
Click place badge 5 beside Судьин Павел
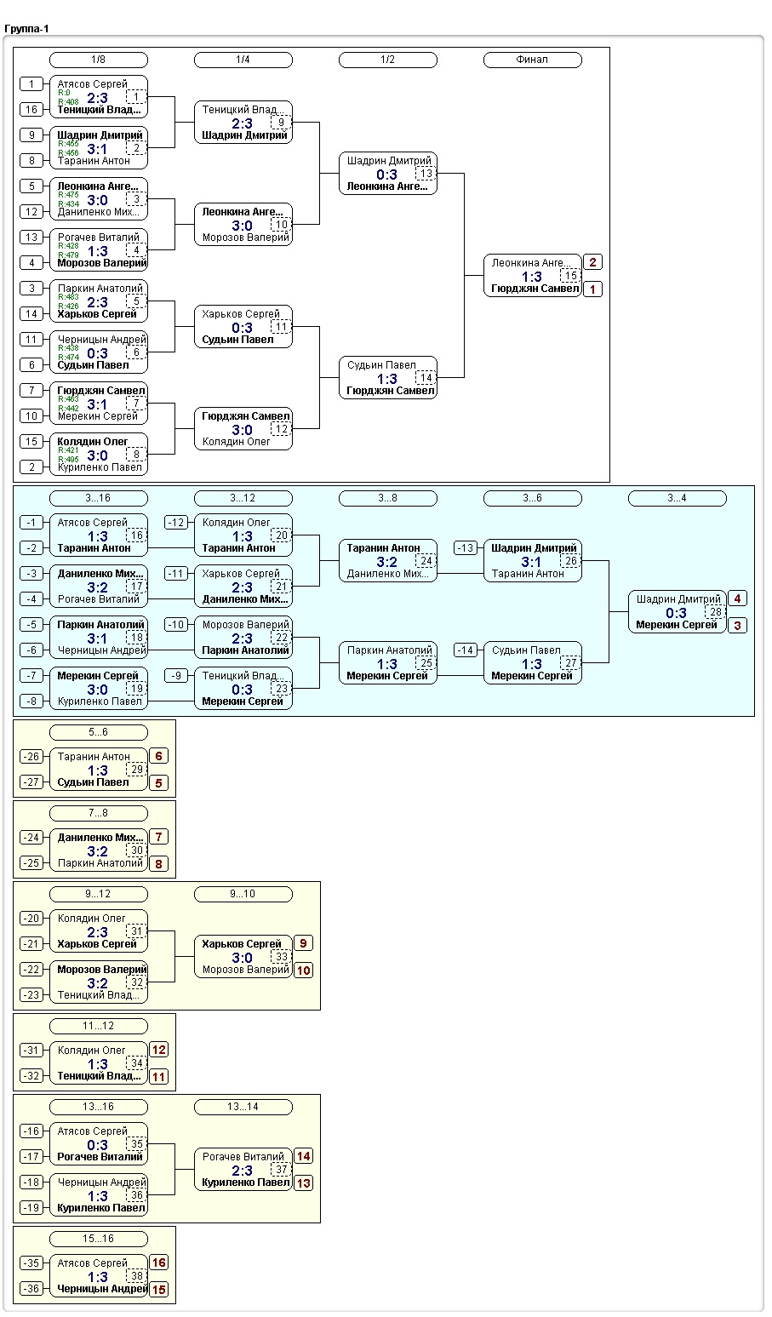(158, 783)
